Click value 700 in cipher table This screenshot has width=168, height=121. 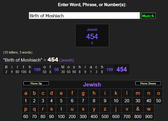coord(127,116)
